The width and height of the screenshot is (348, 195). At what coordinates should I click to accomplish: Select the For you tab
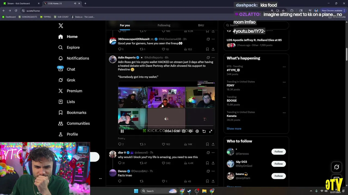pyautogui.click(x=125, y=25)
